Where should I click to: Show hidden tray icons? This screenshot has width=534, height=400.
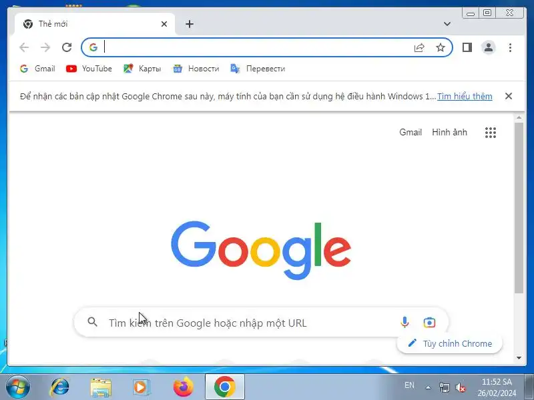click(x=428, y=387)
